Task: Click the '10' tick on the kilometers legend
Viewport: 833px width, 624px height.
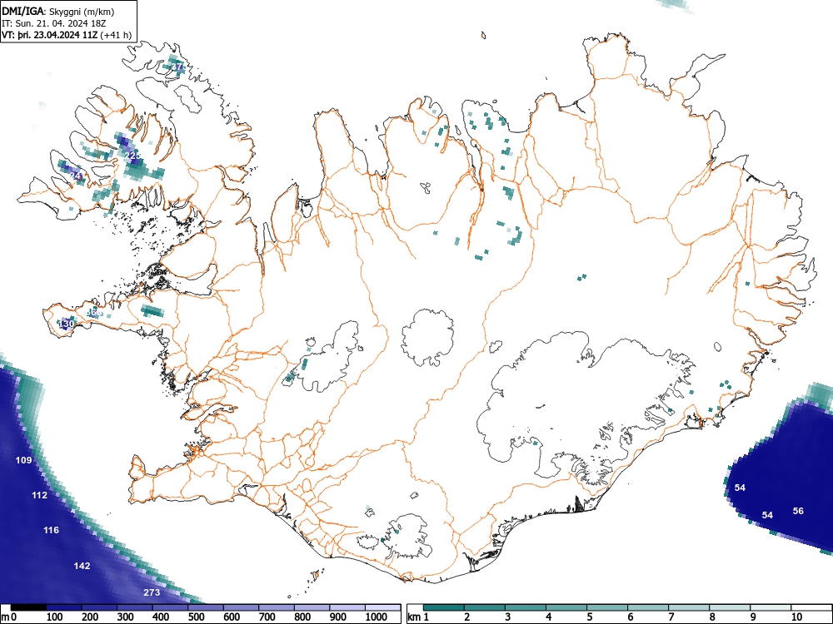Action: [797, 617]
